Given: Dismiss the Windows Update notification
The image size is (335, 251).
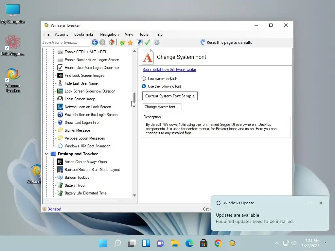Looking at the screenshot, I should tap(321, 203).
